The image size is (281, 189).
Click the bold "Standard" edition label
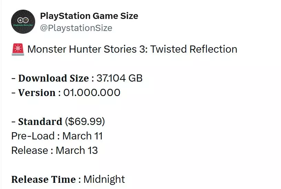point(40,122)
